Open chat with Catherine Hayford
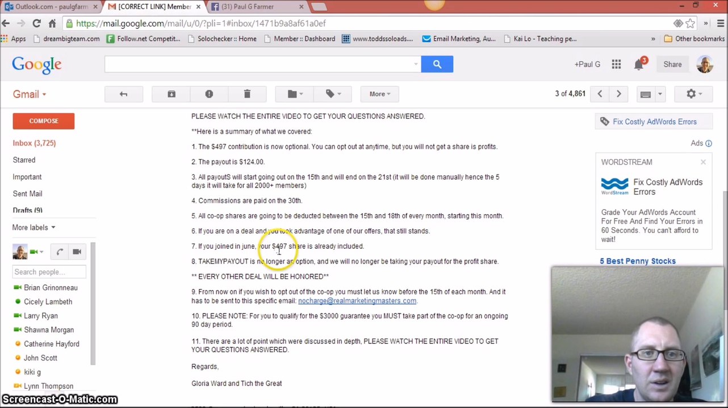This screenshot has height=408, width=728. [51, 344]
